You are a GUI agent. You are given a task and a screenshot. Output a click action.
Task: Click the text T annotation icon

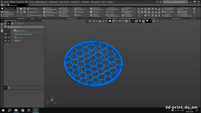pos(159,15)
